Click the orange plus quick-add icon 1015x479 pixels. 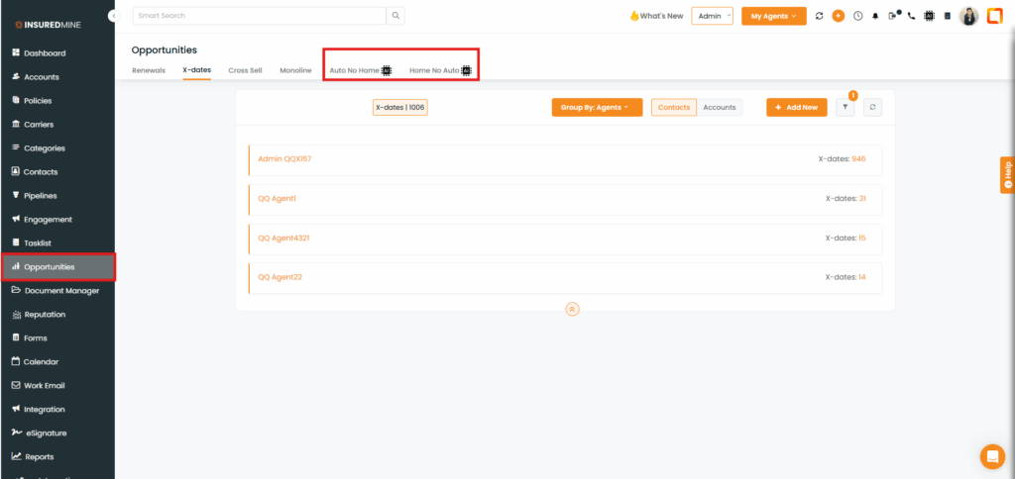[x=838, y=16]
